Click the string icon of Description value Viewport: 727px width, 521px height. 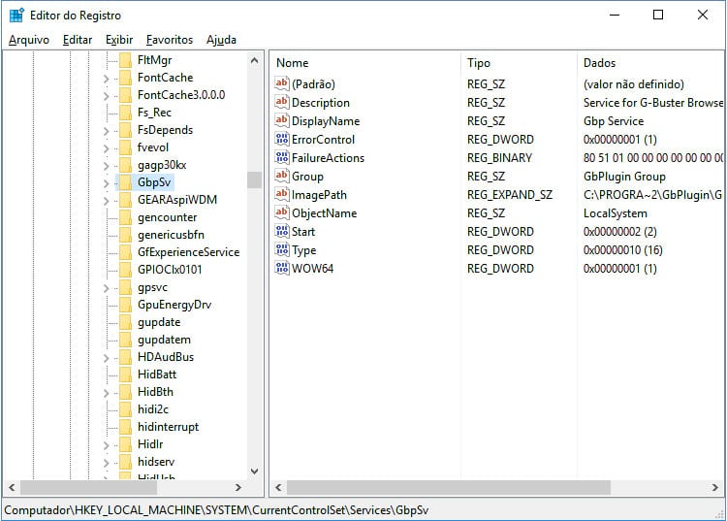pos(281,102)
